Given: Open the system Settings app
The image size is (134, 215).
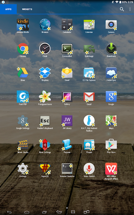Looking at the screenshot, I should pos(23,169).
